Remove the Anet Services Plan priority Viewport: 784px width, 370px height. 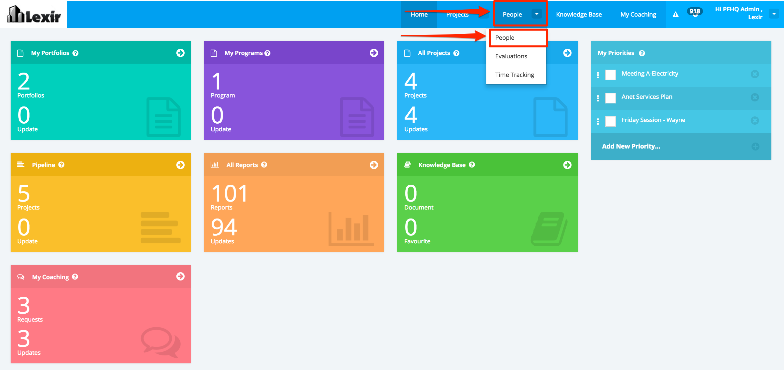tap(755, 97)
